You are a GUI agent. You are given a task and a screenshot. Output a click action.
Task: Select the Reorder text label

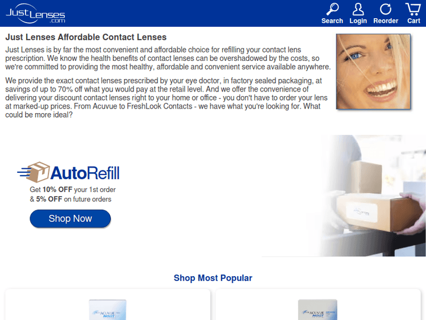click(386, 21)
